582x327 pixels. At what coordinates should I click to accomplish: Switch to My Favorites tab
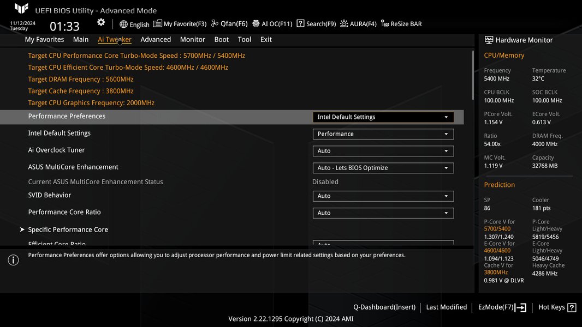click(x=44, y=39)
